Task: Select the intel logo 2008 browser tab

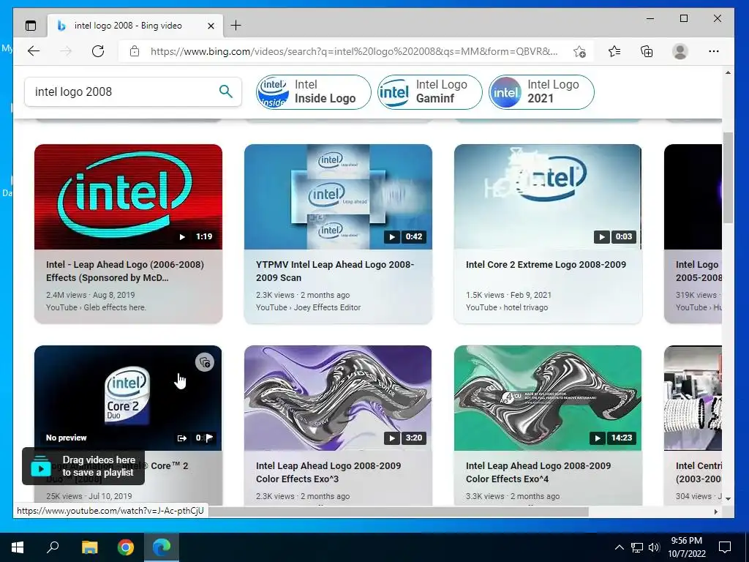Action: coord(135,26)
